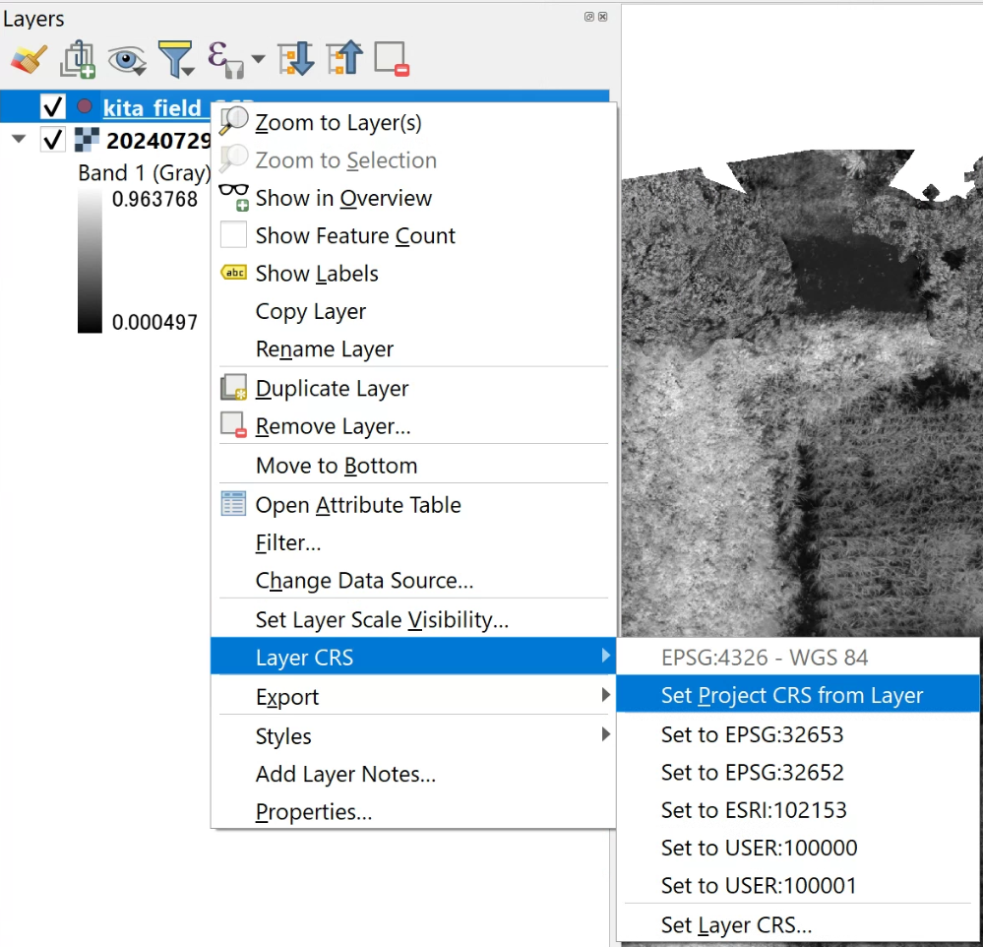This screenshot has height=947, width=983.
Task: Choose Set Layer CRS... submenu entry
Action: (797, 924)
